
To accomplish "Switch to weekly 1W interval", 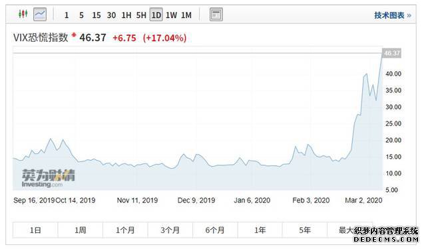I will [172, 15].
